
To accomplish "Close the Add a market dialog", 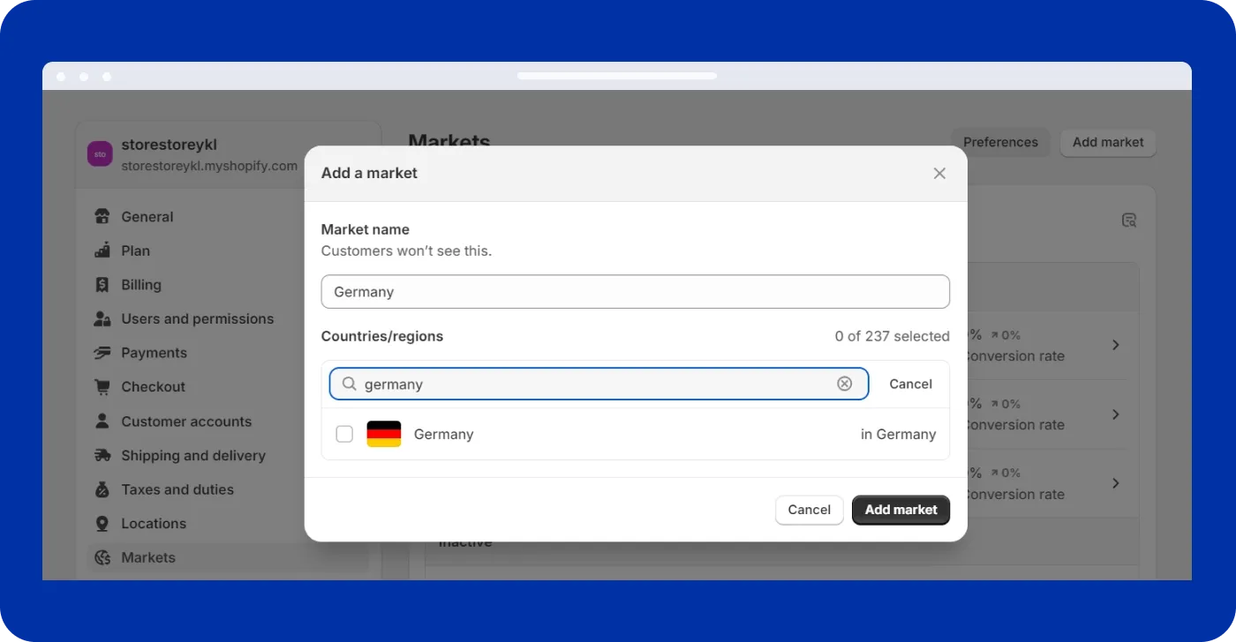I will pos(939,174).
